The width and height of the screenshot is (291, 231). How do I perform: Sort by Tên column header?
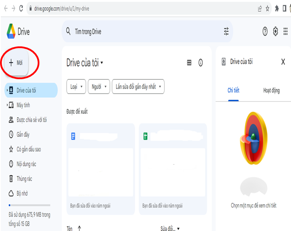click(70, 228)
